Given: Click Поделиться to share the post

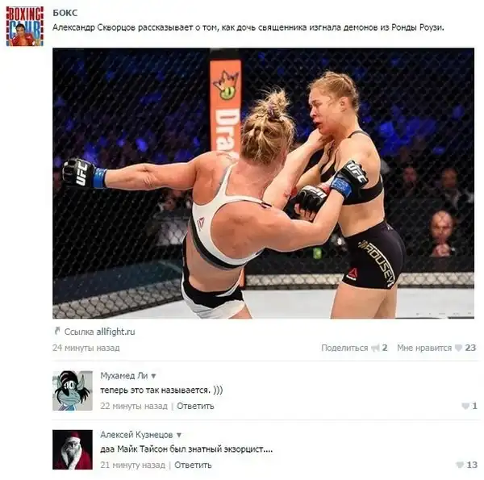Looking at the screenshot, I should pyautogui.click(x=344, y=348).
